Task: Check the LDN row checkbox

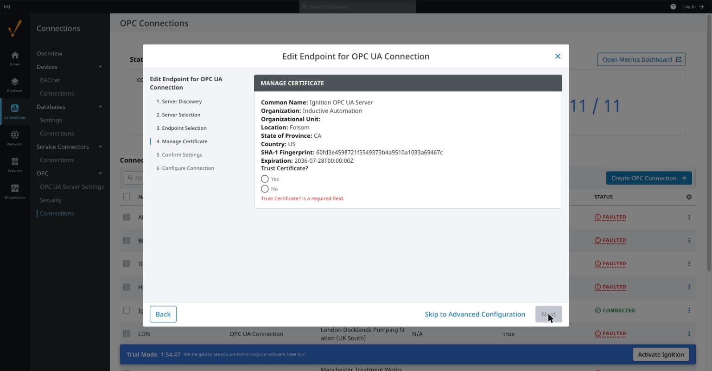Action: (x=127, y=333)
